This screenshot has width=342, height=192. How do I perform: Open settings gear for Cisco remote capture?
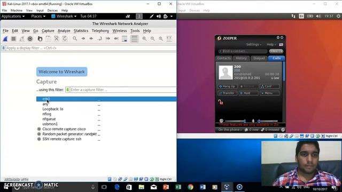pyautogui.click(x=39, y=129)
